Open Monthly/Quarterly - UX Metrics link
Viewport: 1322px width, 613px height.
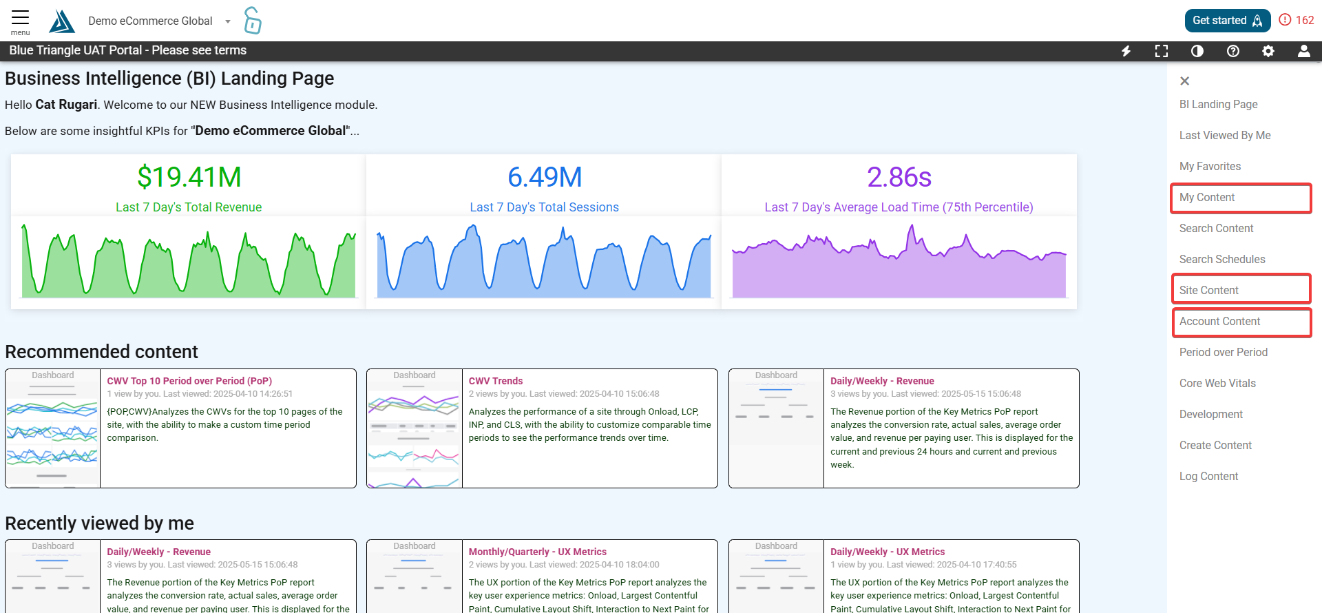pos(538,552)
